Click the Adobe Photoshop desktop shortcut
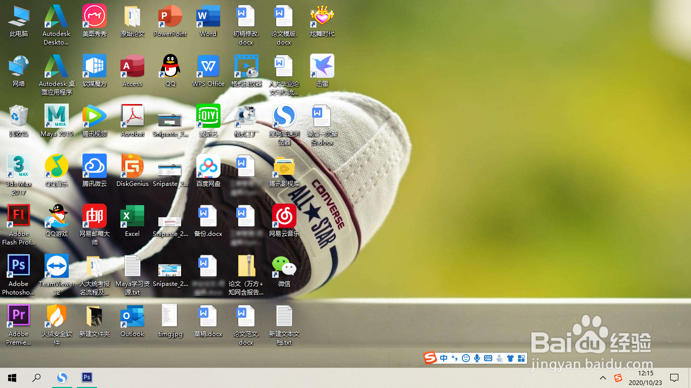The height and width of the screenshot is (388, 691). coord(19,275)
